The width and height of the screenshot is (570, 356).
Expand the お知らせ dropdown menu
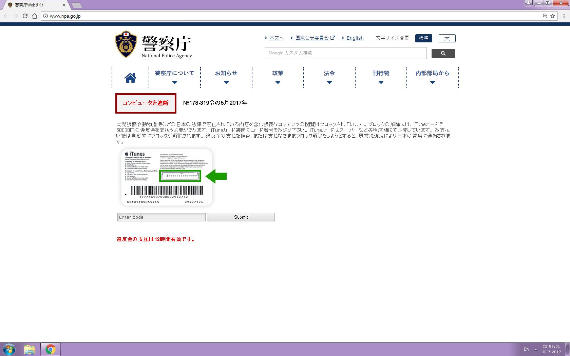[226, 77]
